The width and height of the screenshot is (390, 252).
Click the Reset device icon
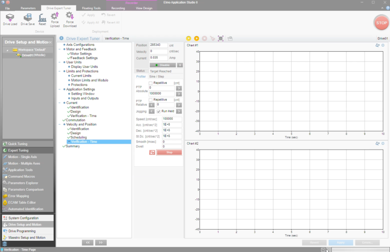(42, 19)
